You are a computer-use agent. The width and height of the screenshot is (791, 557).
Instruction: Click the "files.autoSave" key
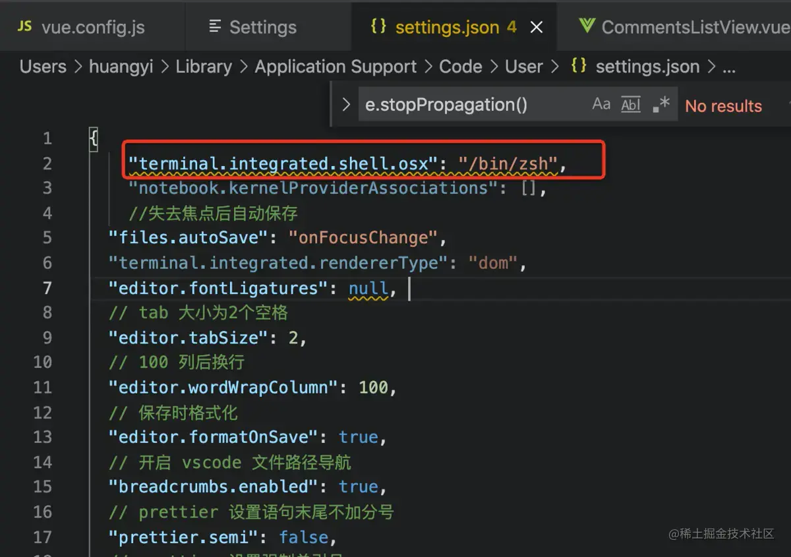(188, 237)
